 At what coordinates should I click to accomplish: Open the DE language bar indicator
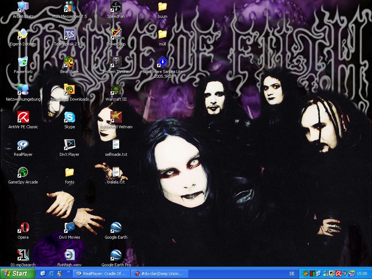coord(292,274)
